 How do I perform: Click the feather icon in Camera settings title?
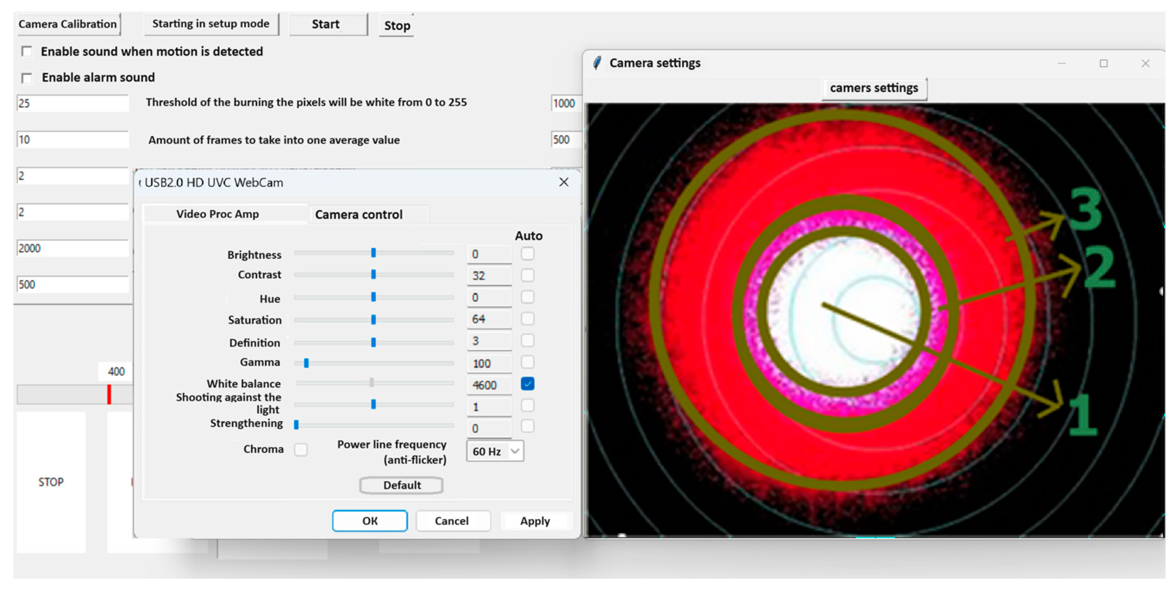(x=597, y=63)
